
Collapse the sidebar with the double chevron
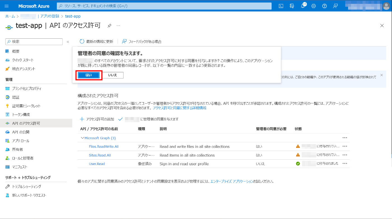68,42
